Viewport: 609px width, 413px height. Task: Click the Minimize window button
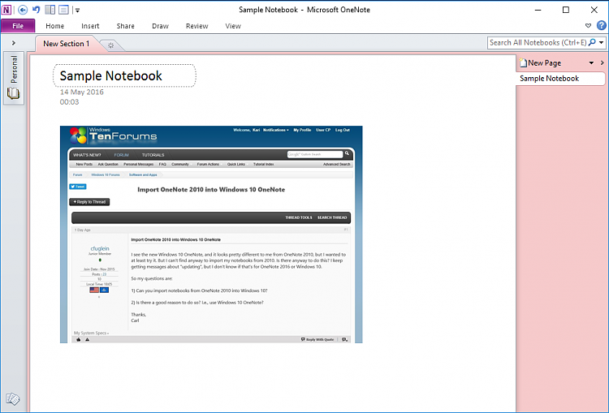(538, 10)
